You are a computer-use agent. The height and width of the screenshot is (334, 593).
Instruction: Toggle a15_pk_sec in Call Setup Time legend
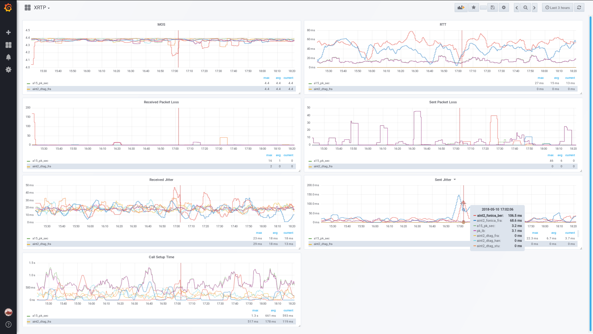(x=40, y=316)
